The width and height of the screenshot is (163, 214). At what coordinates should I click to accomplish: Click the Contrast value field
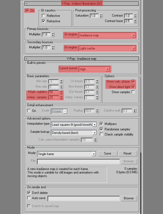pyautogui.click(x=128, y=16)
